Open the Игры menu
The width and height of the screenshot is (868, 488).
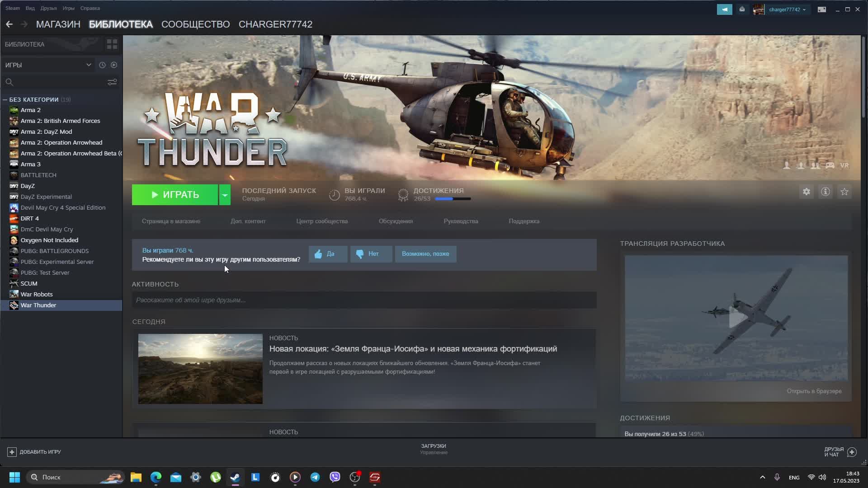68,8
